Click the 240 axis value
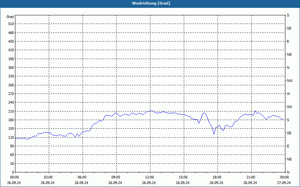 pos(11,102)
